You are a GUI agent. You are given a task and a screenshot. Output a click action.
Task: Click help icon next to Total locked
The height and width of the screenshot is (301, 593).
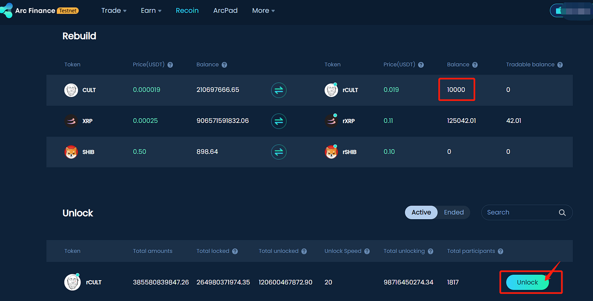(x=235, y=251)
